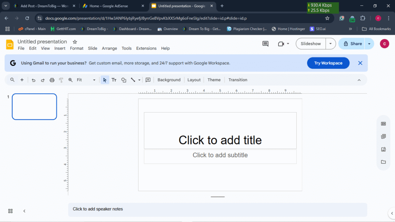Open the Fit zoom dropdown

point(86,80)
